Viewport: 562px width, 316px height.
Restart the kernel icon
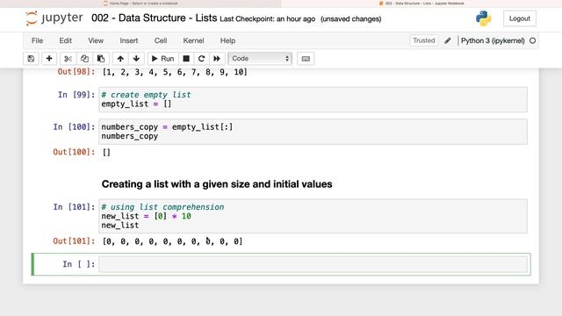[x=201, y=59]
